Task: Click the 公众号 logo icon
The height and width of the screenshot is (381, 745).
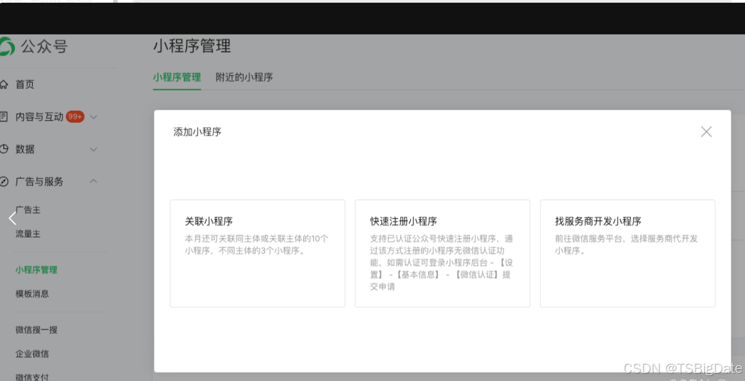Action: 6,46
